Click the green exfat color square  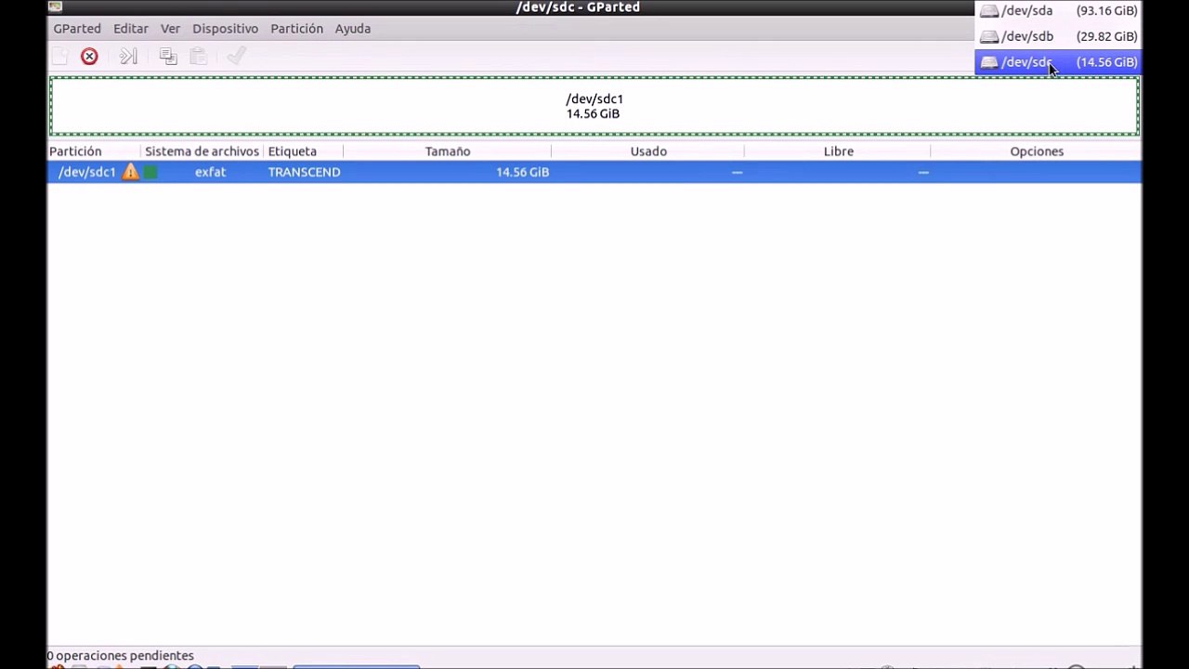150,172
